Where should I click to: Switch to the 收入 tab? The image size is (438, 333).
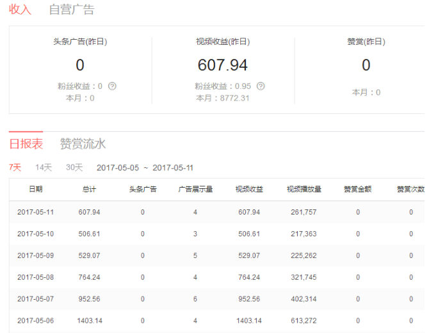(x=20, y=10)
